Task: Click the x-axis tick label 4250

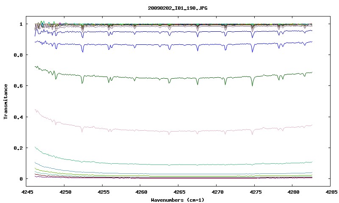Action: (65, 192)
